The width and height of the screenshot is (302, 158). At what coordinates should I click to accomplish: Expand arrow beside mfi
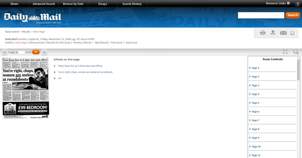click(54, 78)
